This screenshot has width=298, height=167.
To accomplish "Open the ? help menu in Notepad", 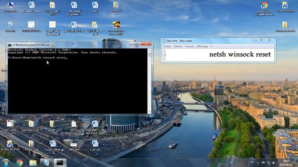I will (x=211, y=46).
